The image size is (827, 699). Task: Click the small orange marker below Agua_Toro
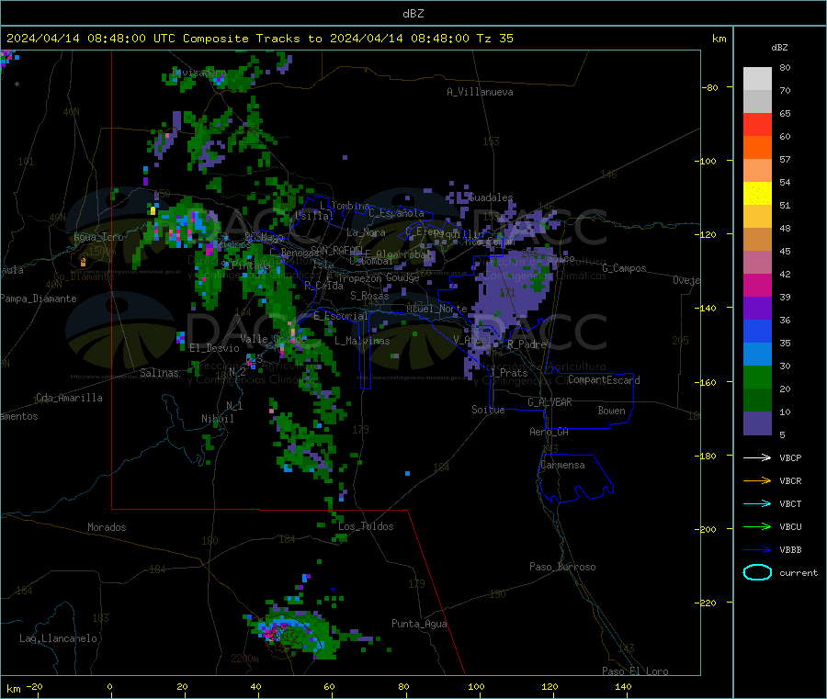tap(83, 261)
